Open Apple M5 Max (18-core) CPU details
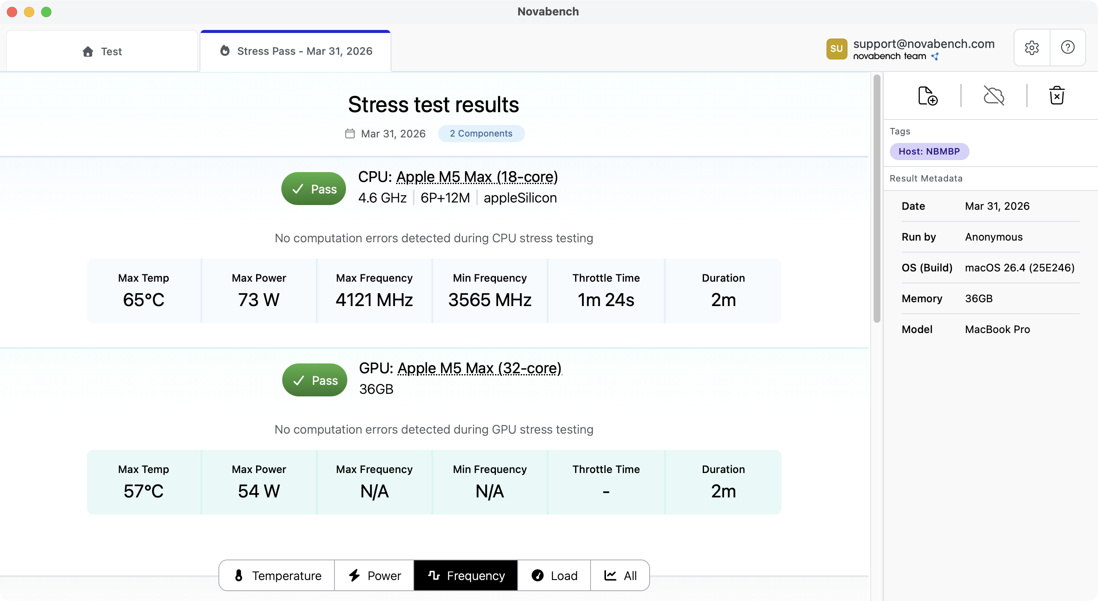 477,176
